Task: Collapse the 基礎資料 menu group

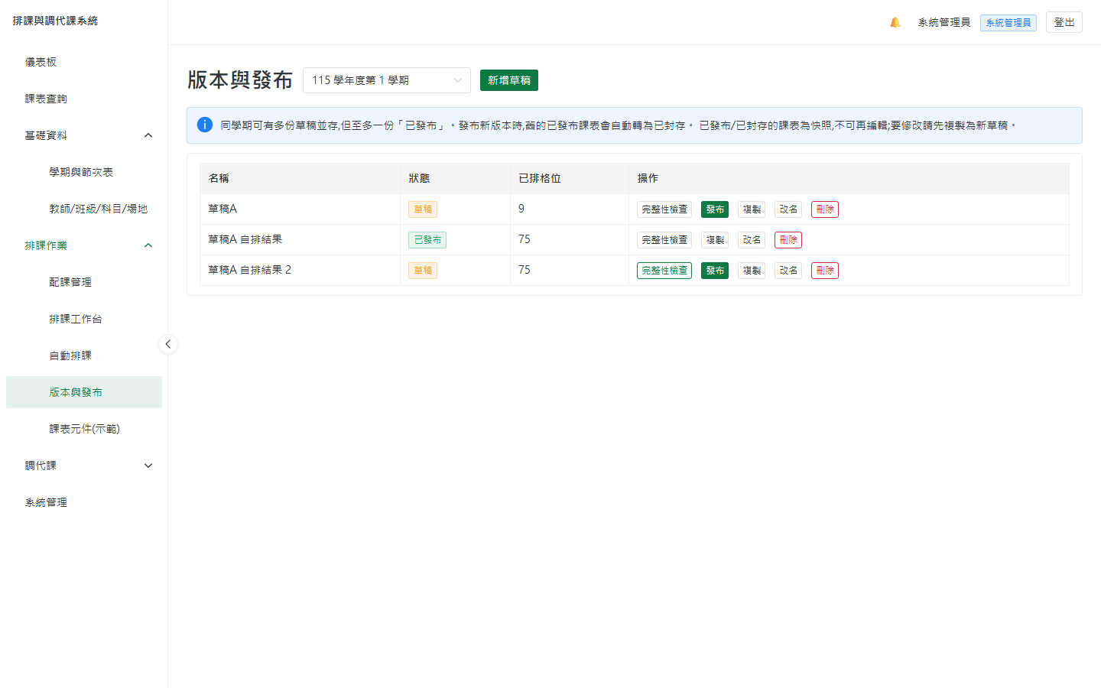Action: coord(84,135)
